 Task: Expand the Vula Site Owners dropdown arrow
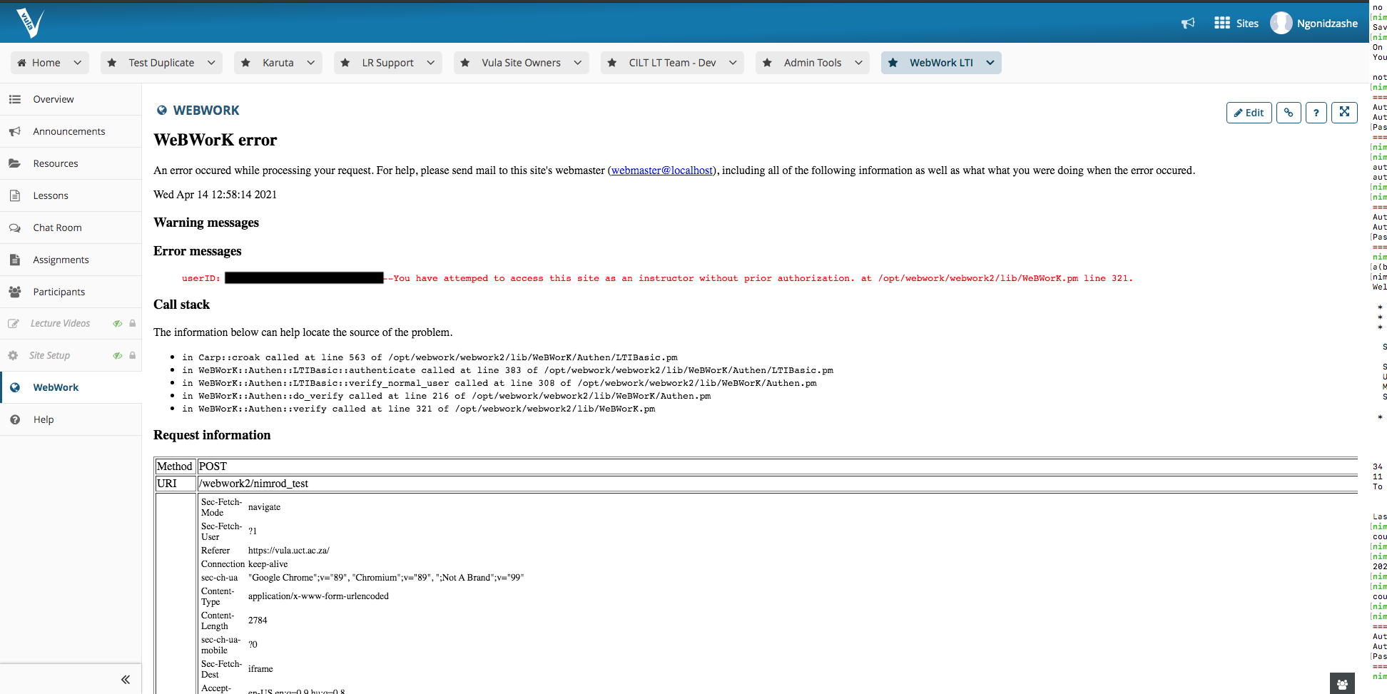(578, 63)
